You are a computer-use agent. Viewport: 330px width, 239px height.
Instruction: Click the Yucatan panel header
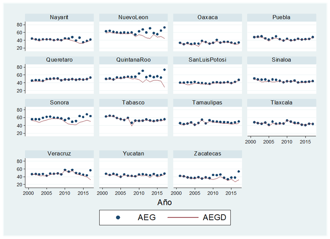click(134, 154)
